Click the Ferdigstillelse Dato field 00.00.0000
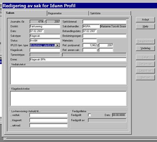This screenshot has height=142, width=157. click(119, 115)
